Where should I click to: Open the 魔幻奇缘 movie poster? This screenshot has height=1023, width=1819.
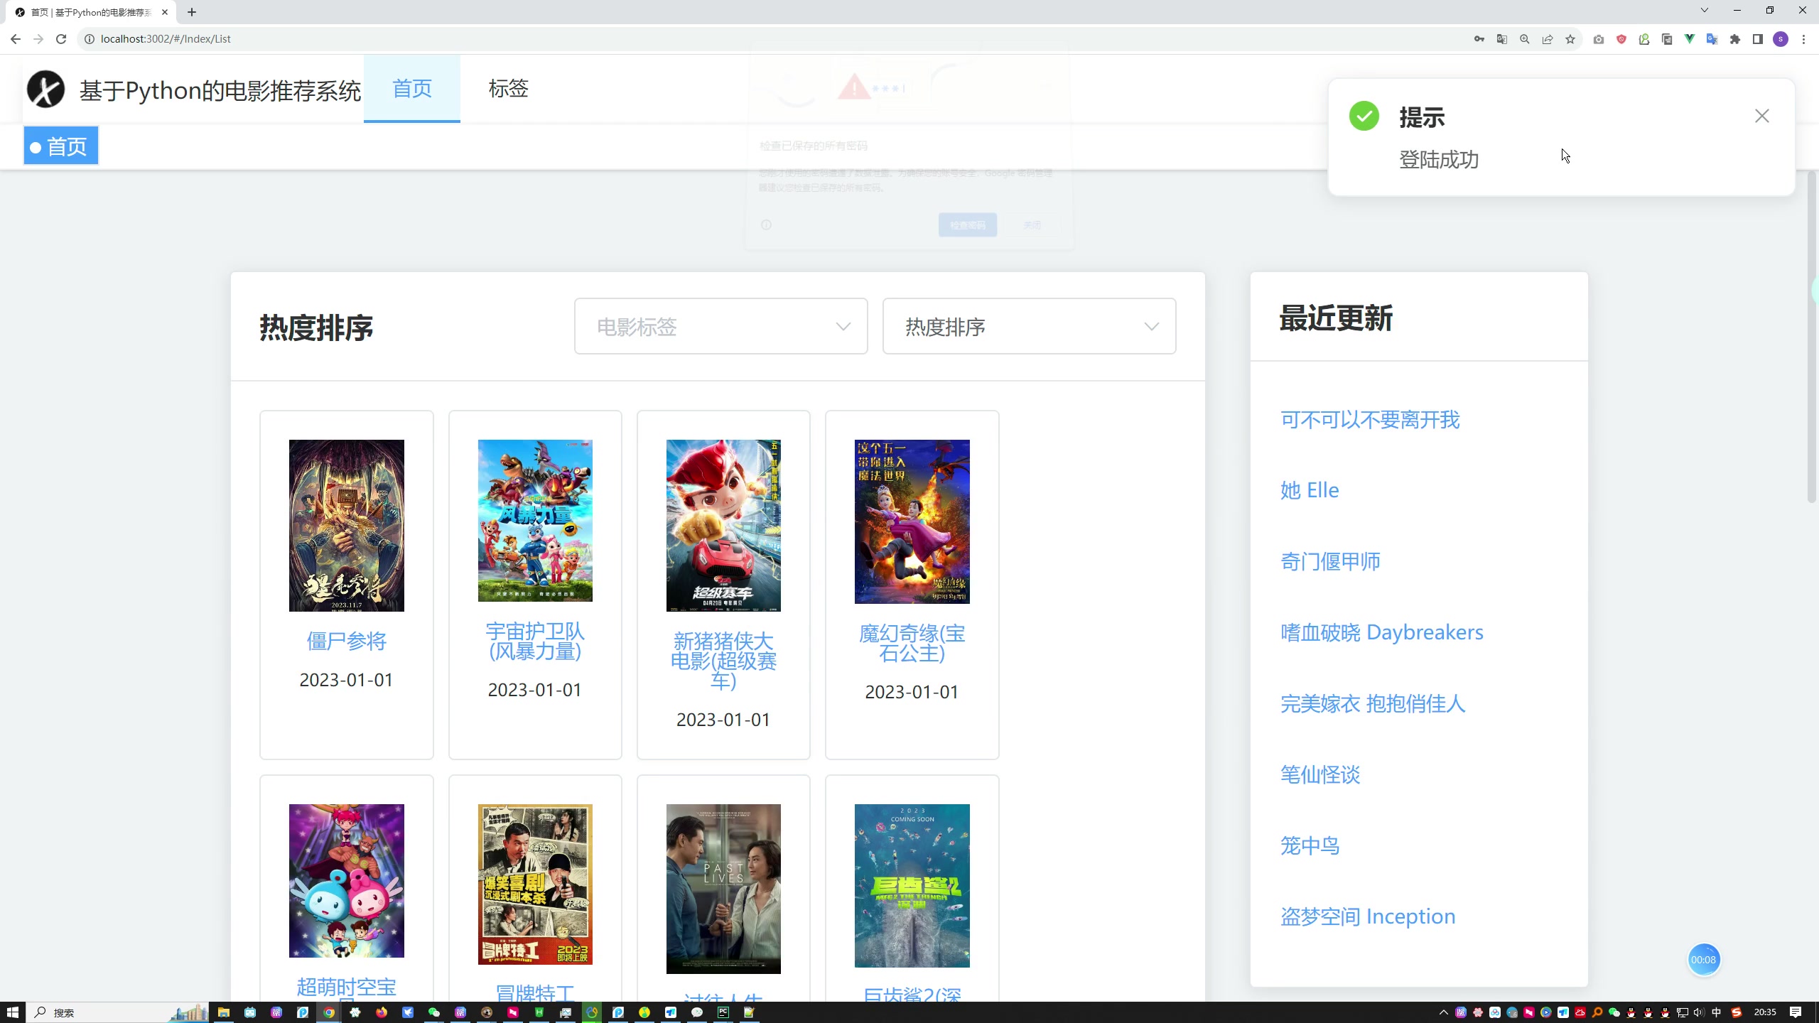pos(912,521)
